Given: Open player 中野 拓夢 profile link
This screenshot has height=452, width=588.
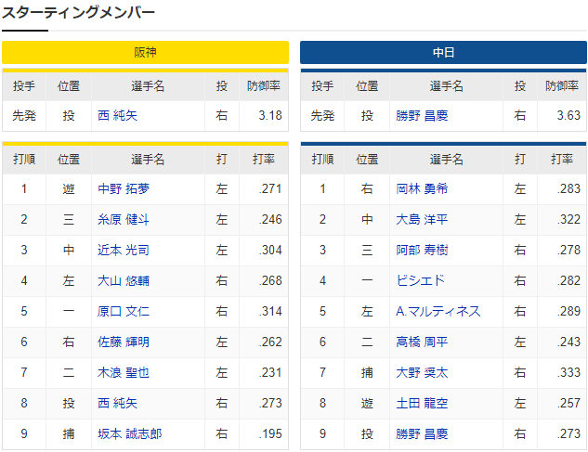Looking at the screenshot, I should 124,188.
